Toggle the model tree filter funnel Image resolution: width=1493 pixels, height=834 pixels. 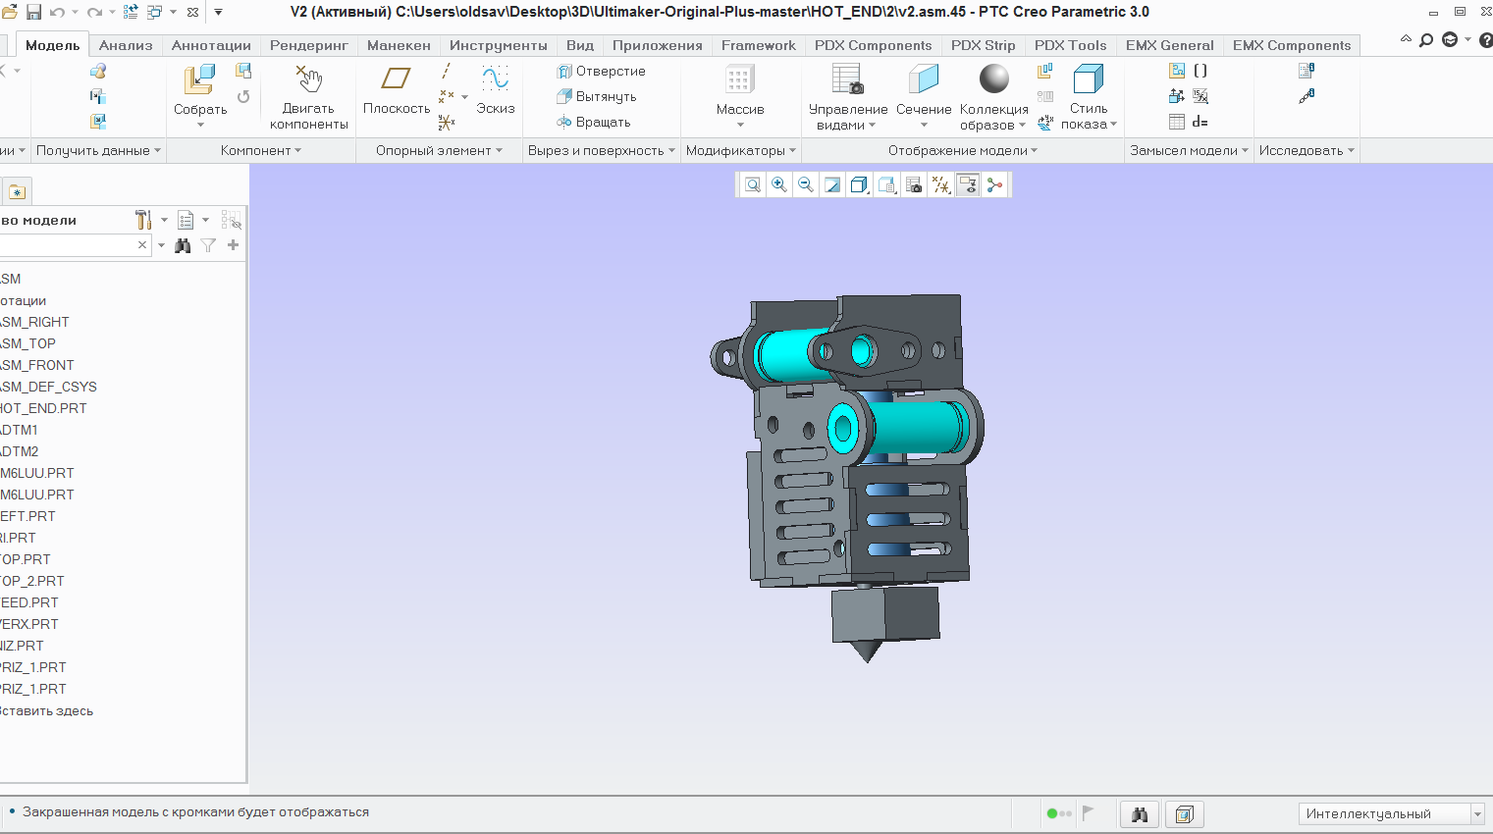click(208, 245)
